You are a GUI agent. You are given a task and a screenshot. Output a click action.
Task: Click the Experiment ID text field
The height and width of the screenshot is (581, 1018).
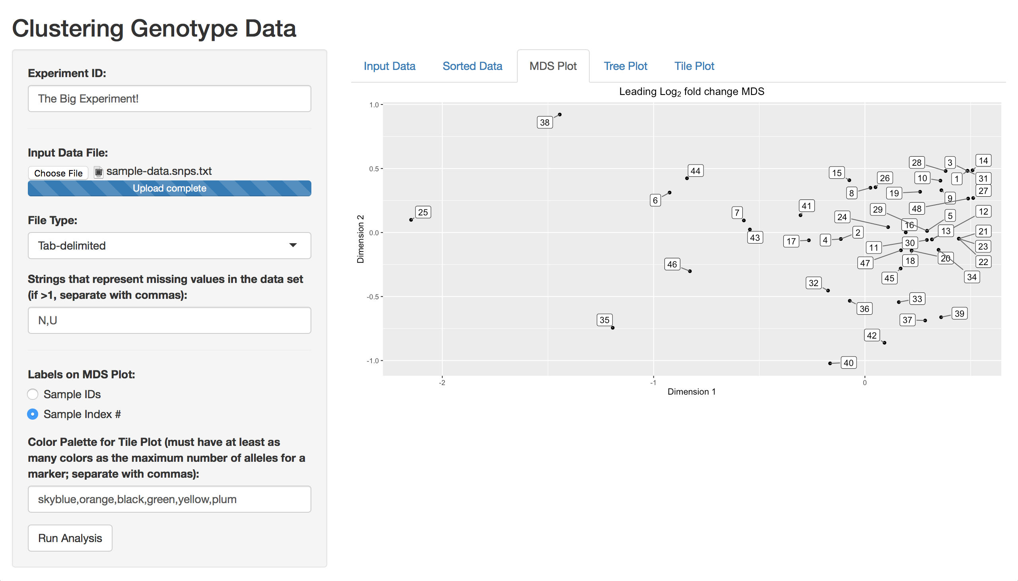[169, 99]
